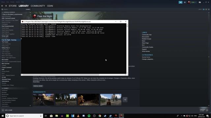Open Community Hub link
This screenshot has width=211, height=118.
(x=146, y=35)
